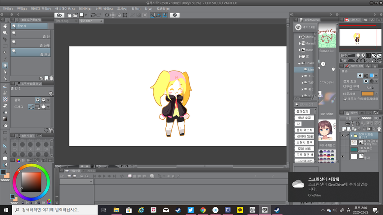
Task: Click the Open file folder icon
Action: (x=75, y=15)
